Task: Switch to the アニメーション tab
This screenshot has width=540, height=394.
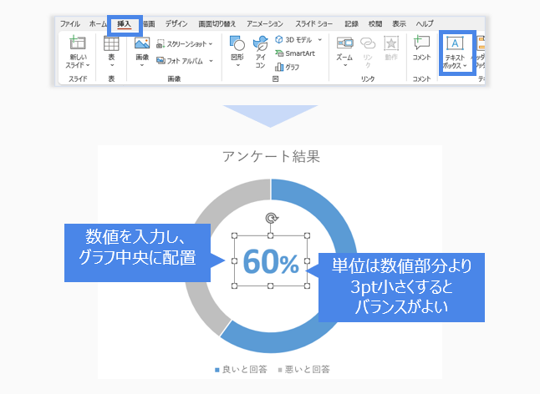Action: point(266,23)
